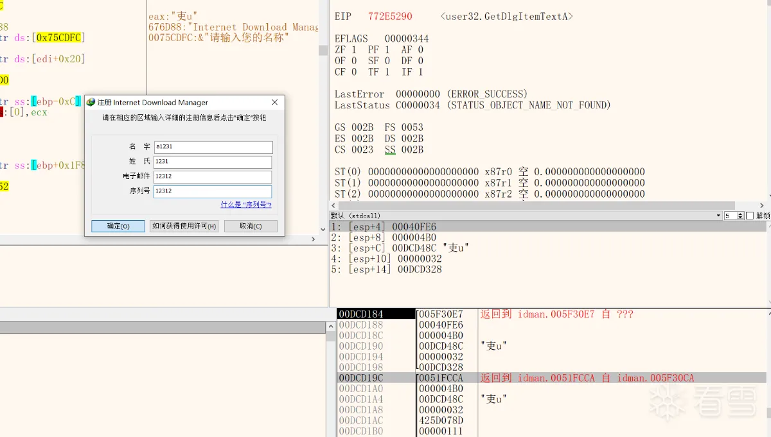The width and height of the screenshot is (771, 437).
Task: Click the CF 0 flag
Action: pos(345,72)
